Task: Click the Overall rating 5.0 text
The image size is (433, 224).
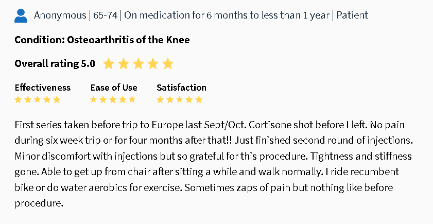Action: (x=55, y=64)
